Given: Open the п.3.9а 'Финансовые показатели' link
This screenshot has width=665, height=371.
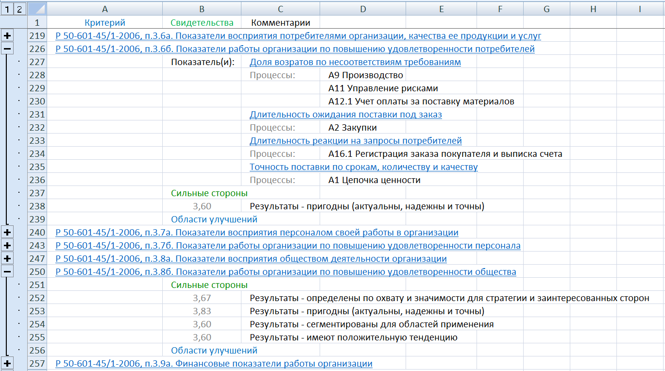Looking at the screenshot, I should point(214,364).
